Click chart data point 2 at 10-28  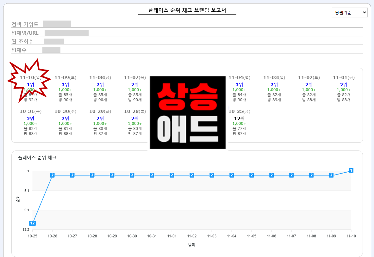[92, 175]
